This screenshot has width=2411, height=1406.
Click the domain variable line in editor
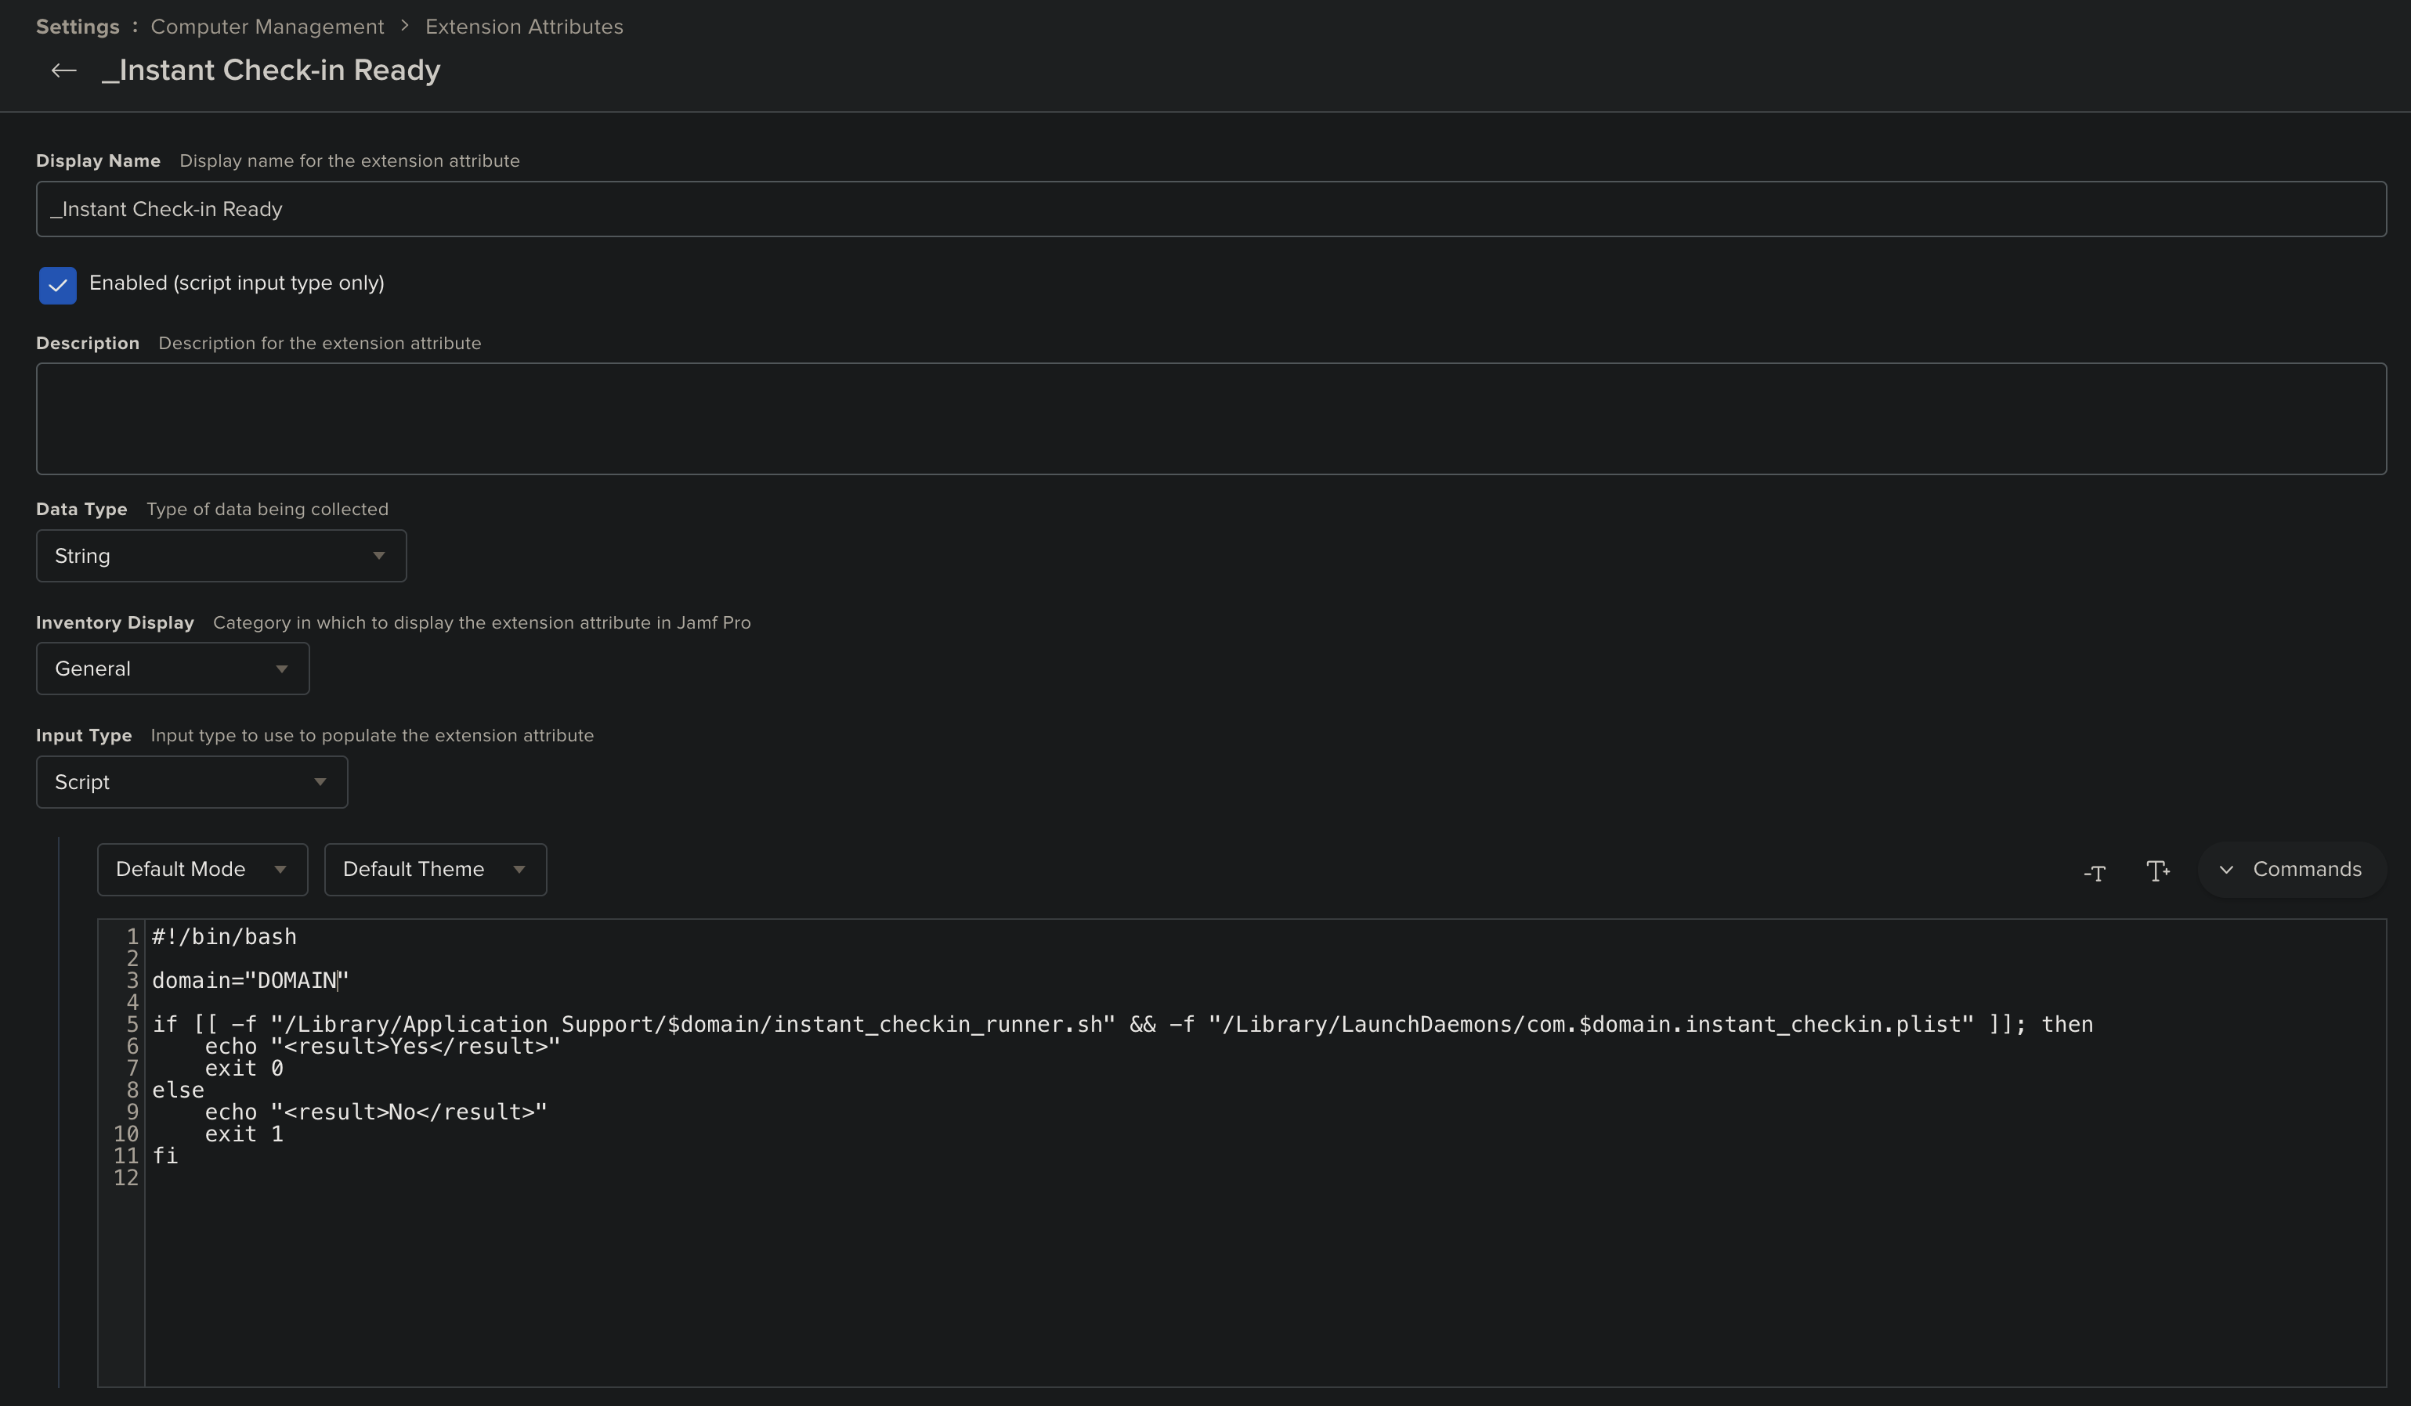(251, 980)
